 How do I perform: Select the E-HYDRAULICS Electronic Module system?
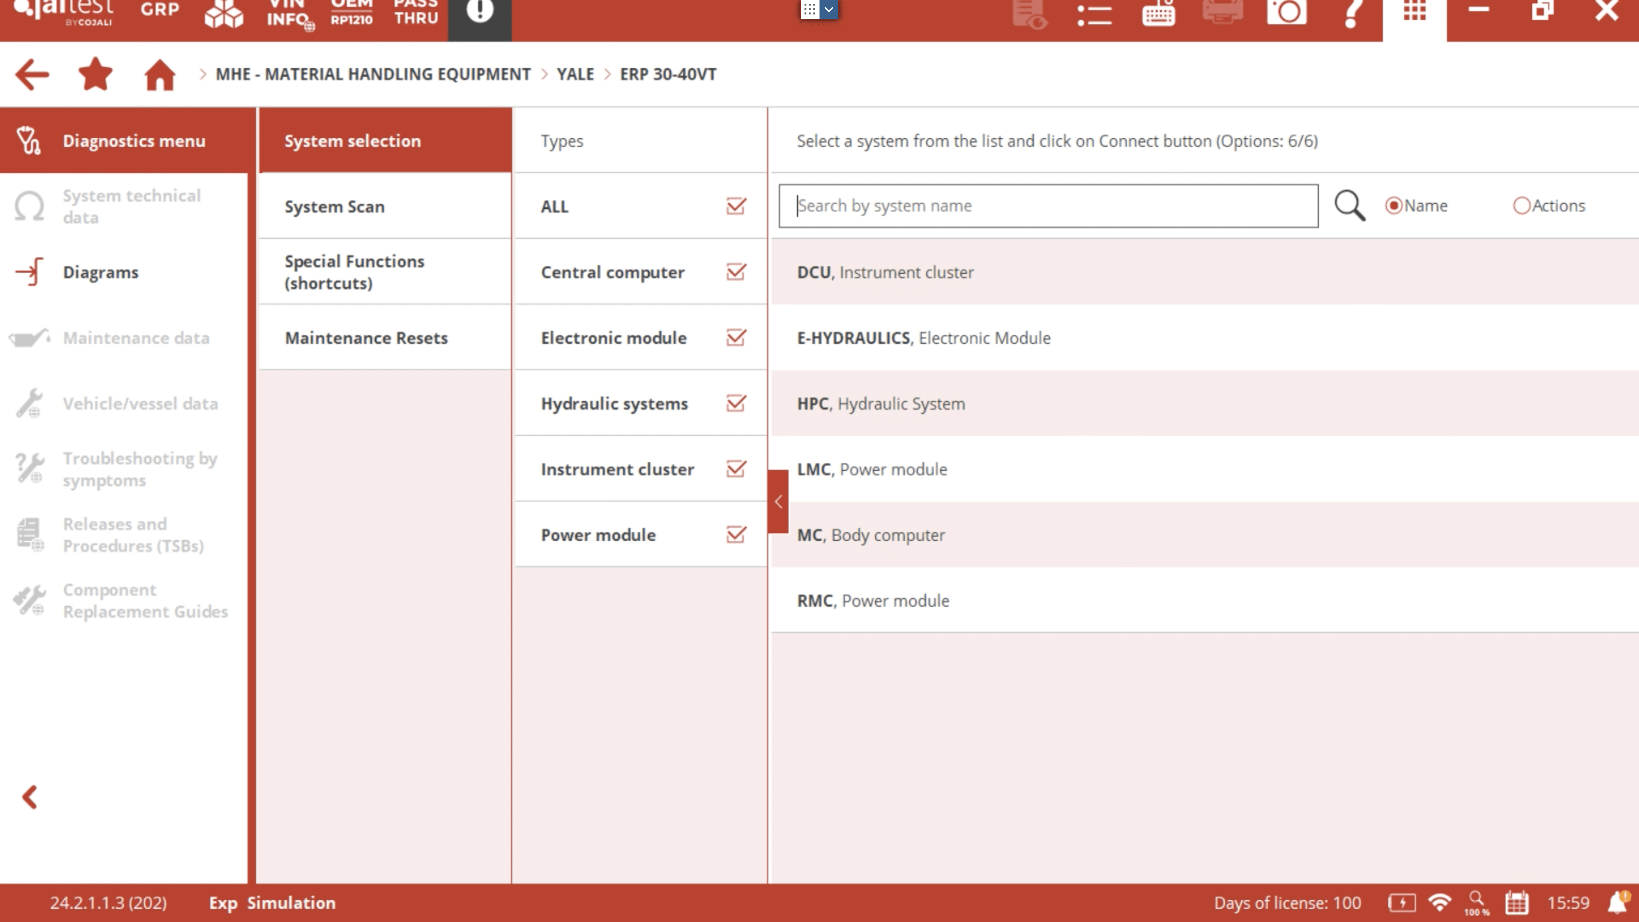pyautogui.click(x=923, y=338)
